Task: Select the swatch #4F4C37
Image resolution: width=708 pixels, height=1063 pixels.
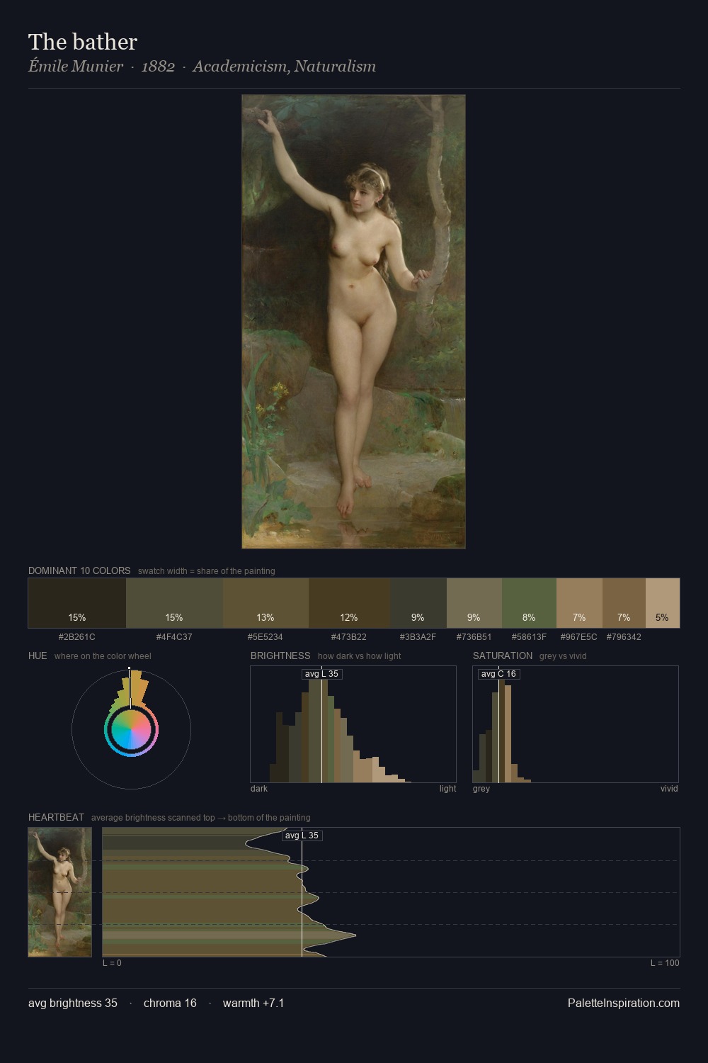Action: click(x=174, y=603)
